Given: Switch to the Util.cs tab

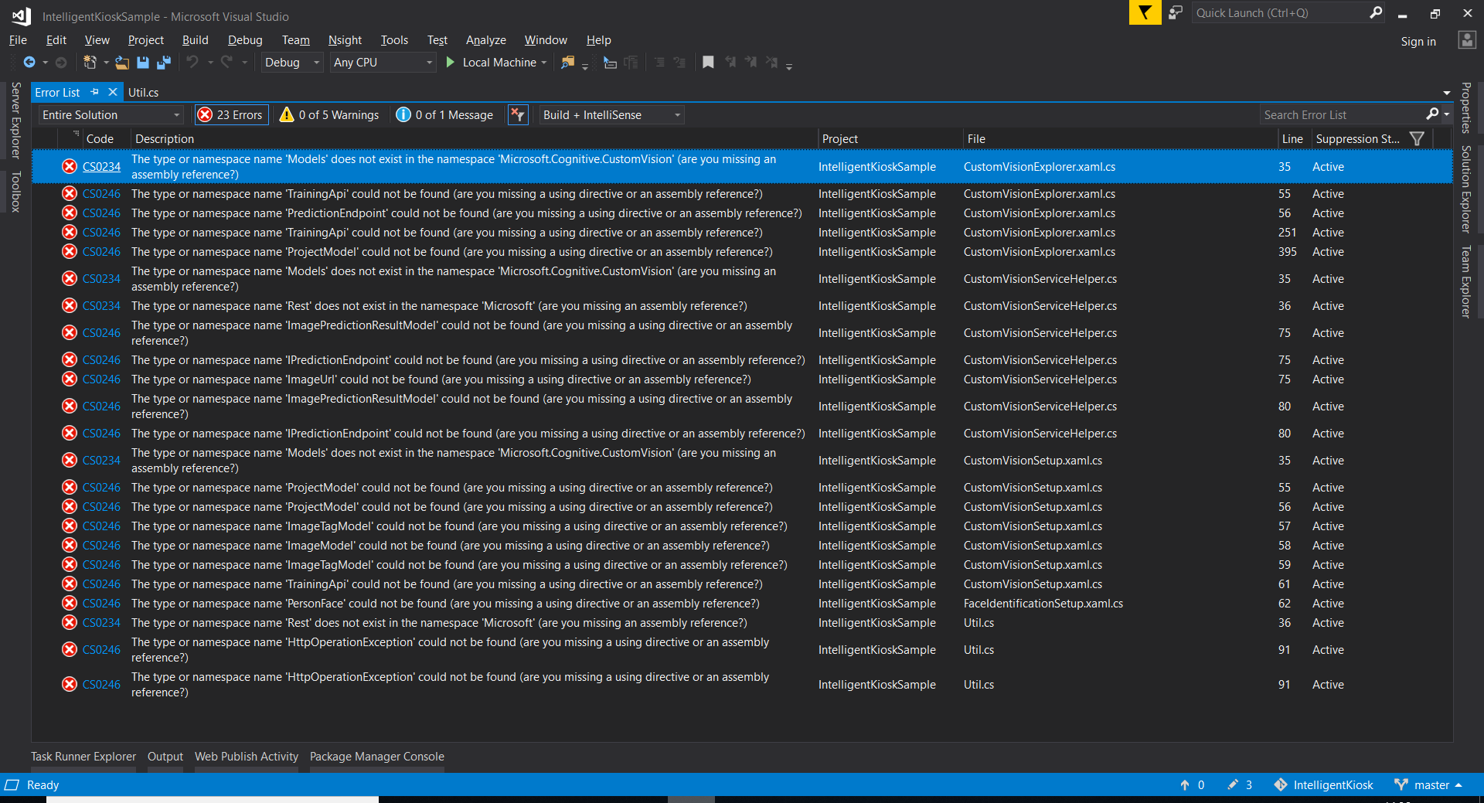Looking at the screenshot, I should pos(143,92).
